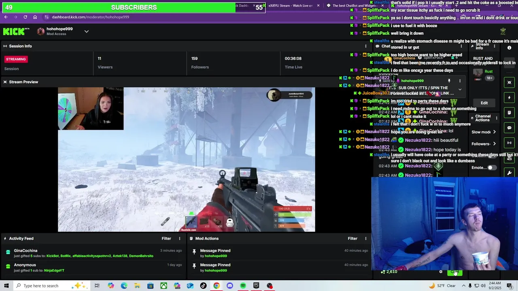
Task: Click the first Message Pinned mod action
Action: click(279, 253)
